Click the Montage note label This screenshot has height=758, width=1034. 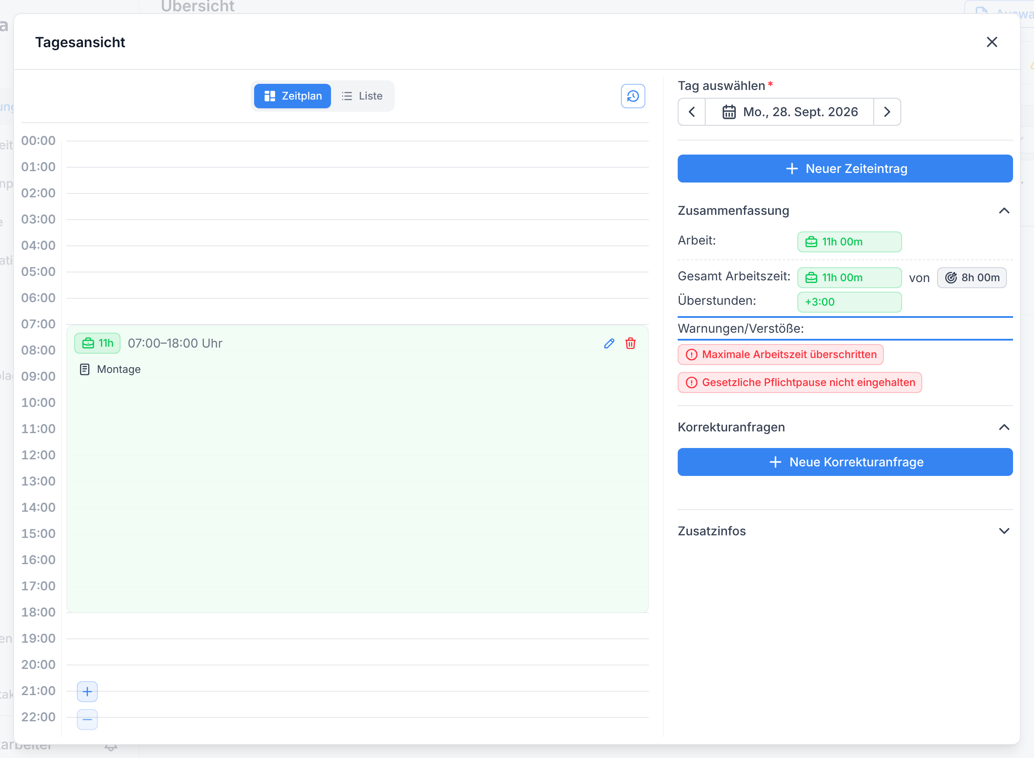pyautogui.click(x=119, y=369)
